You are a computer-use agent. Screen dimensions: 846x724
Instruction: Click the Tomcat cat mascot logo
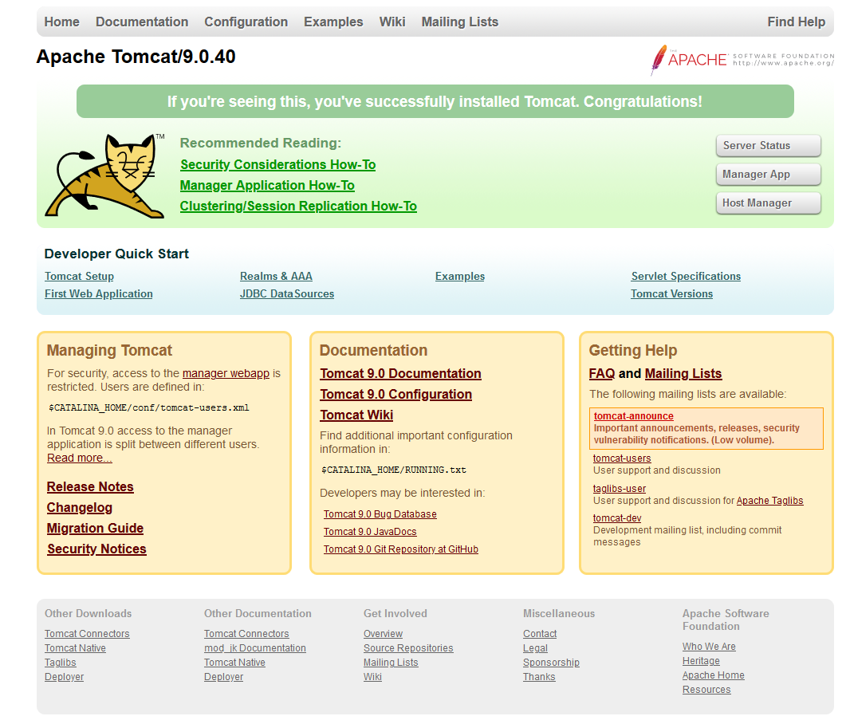click(x=104, y=176)
